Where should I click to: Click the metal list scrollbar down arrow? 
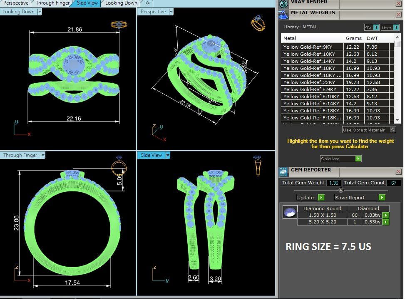click(398, 120)
